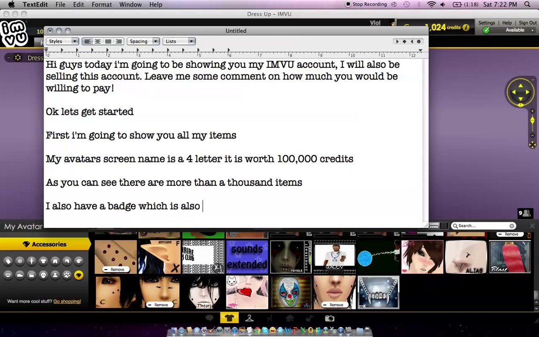Sign Out of IMVU

tap(528, 22)
